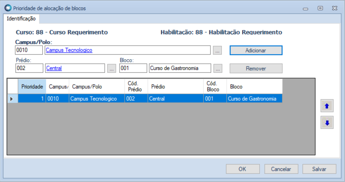Select the grid cell 002
The height and width of the screenshot is (182, 345).
[x=136, y=99]
